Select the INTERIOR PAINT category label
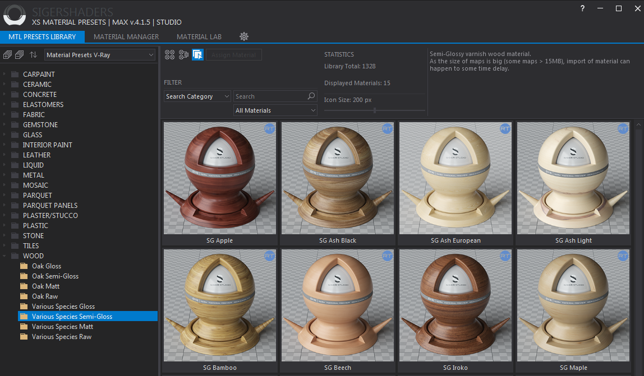Screen dimensions: 644x376 point(48,145)
